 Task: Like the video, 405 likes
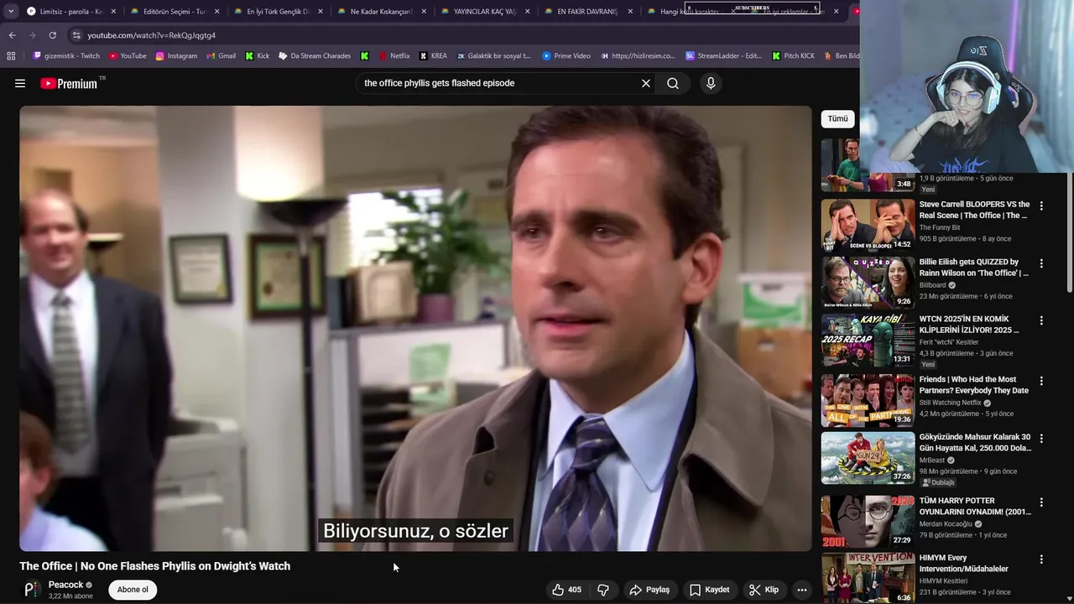point(566,590)
